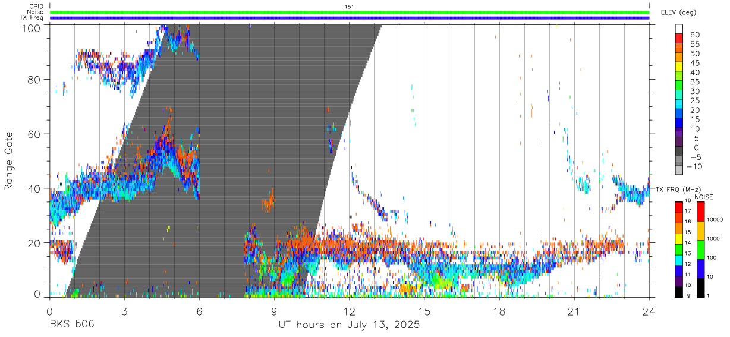Click the 55 label on elevation colorbar

tap(694, 44)
